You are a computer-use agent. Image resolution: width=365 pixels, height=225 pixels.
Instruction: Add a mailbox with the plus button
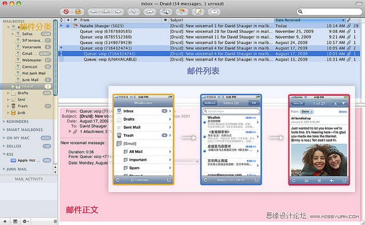(x=5, y=221)
